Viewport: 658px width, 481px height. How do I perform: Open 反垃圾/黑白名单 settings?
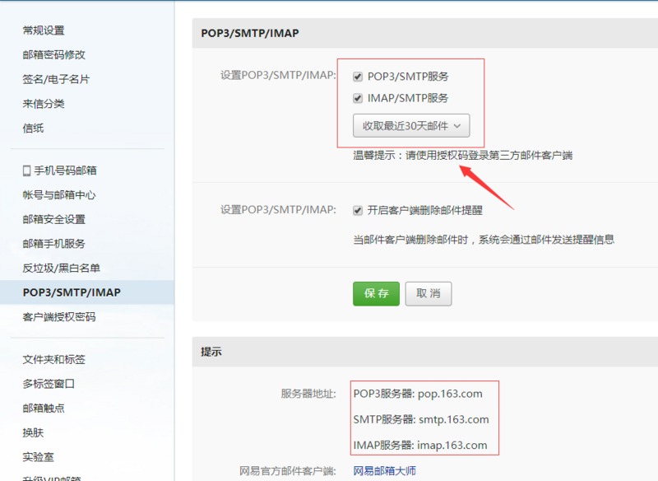coord(61,268)
